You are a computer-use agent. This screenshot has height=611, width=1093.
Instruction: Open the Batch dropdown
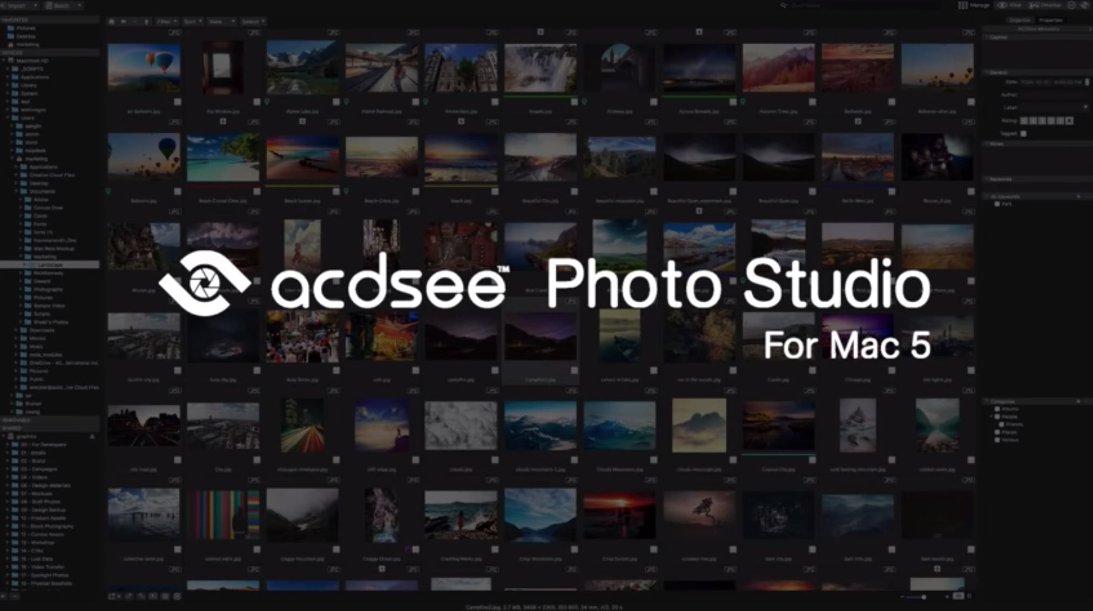pyautogui.click(x=64, y=5)
